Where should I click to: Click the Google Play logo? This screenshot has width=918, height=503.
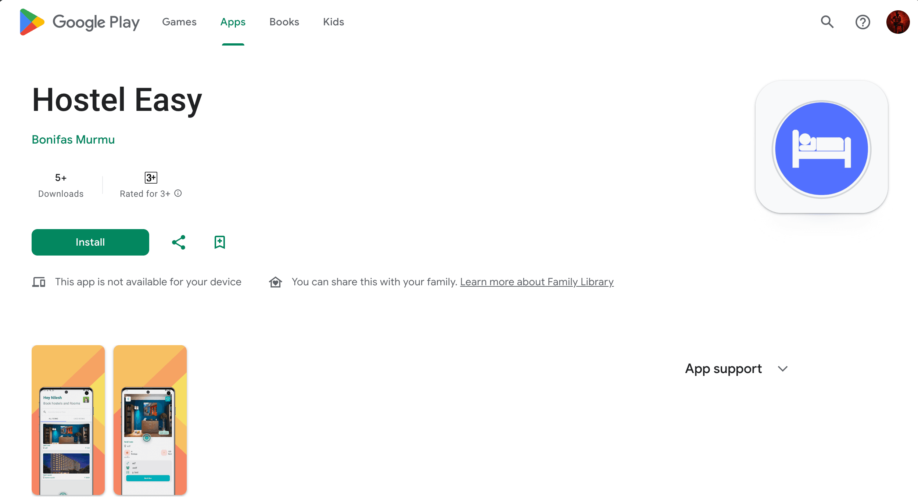79,22
